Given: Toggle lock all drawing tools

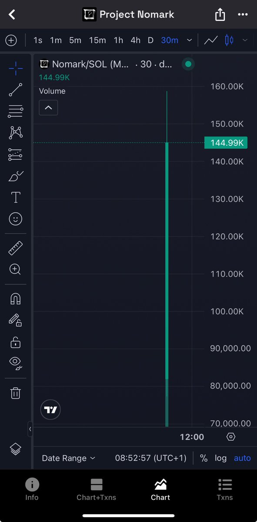Looking at the screenshot, I should 16,342.
